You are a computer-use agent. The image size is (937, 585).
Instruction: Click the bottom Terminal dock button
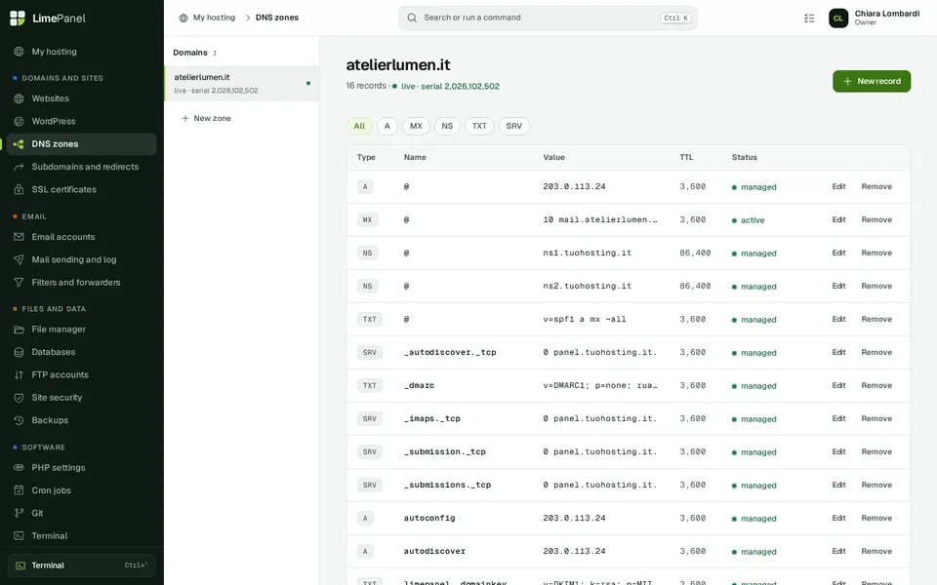click(x=81, y=565)
